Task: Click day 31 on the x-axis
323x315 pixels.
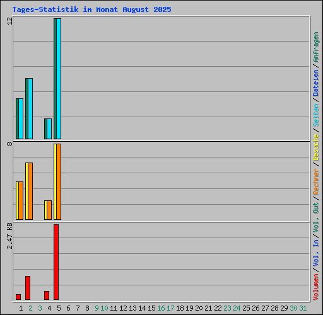Action: pos(303,308)
